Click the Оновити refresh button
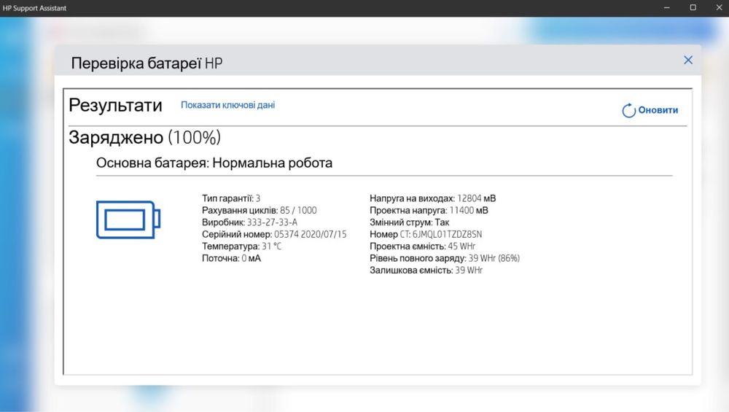 click(x=650, y=110)
